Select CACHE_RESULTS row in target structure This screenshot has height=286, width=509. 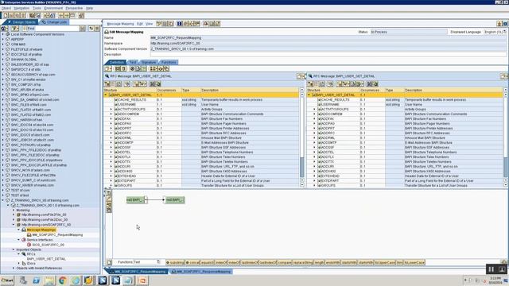(405, 100)
